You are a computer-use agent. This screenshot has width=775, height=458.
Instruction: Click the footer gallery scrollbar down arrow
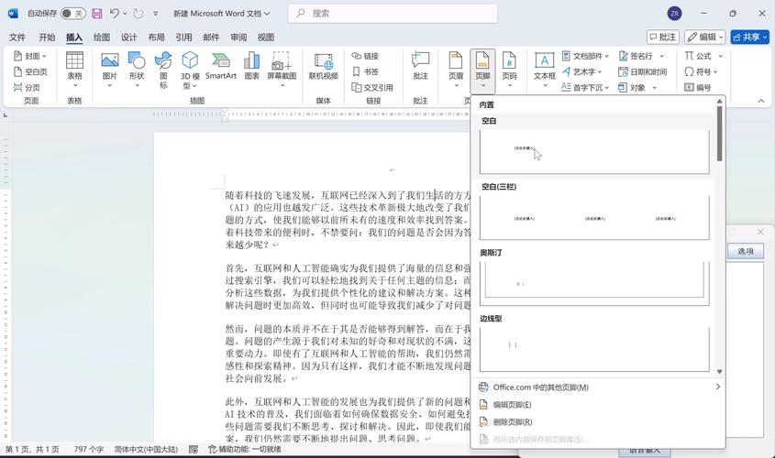tap(720, 372)
